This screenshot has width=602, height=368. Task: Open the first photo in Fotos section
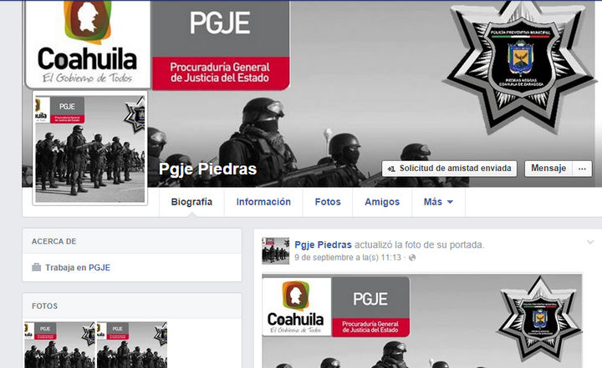tap(59, 345)
